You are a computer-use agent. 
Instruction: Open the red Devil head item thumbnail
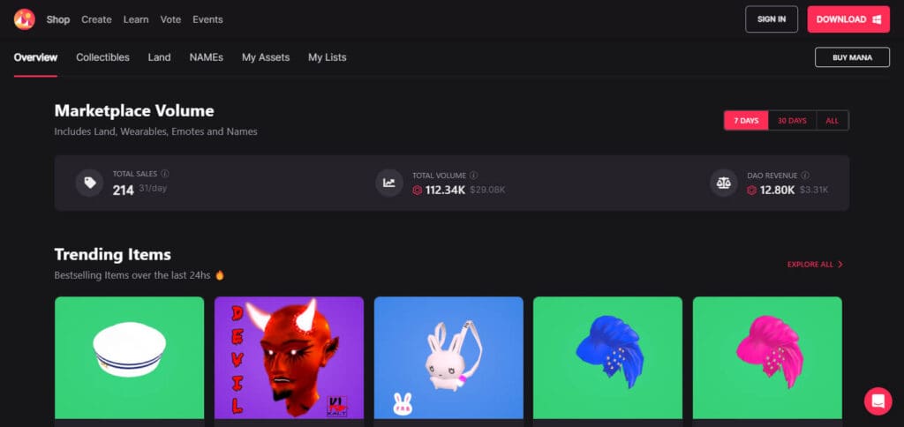point(289,357)
